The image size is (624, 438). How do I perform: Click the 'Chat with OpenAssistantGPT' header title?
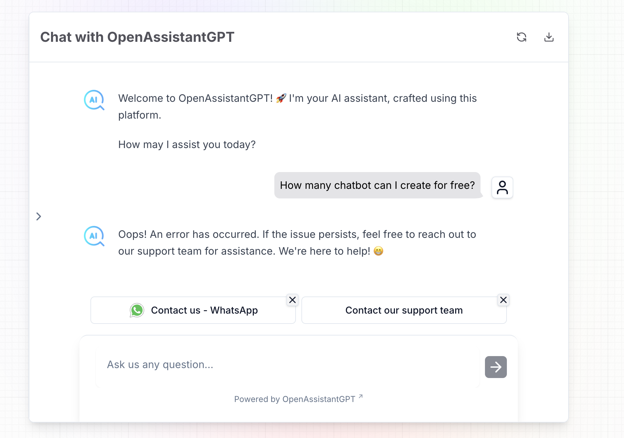[x=137, y=37]
